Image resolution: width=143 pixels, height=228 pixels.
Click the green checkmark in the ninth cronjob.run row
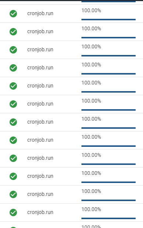coord(13,158)
